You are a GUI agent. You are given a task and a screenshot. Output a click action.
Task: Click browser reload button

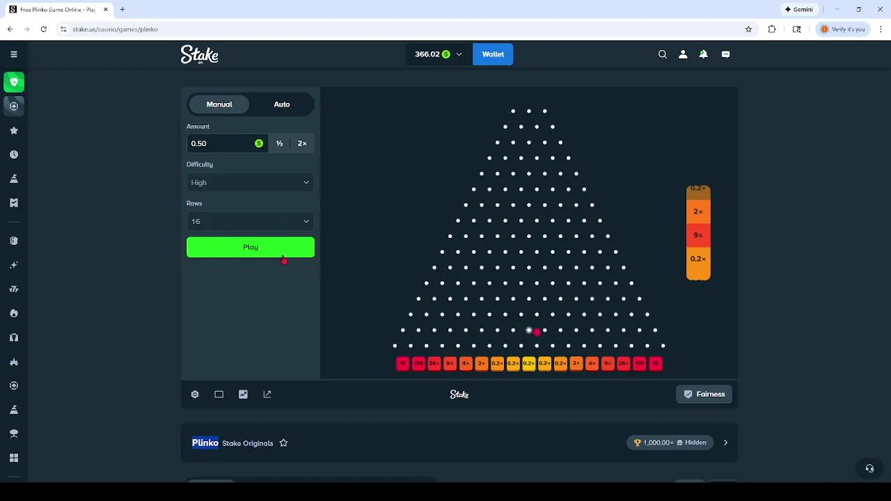coord(43,29)
